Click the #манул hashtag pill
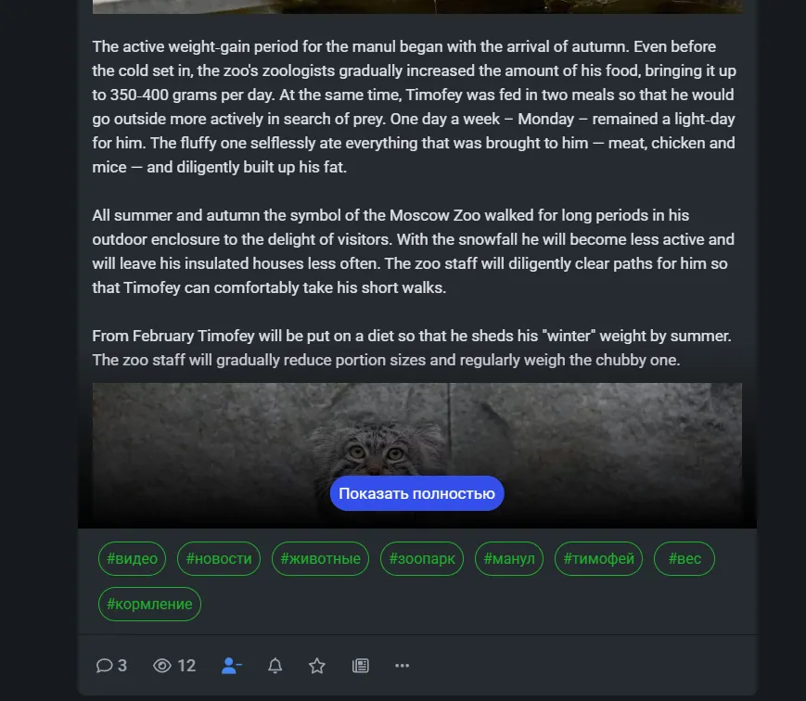Viewport: 806px width, 701px height. (x=509, y=558)
